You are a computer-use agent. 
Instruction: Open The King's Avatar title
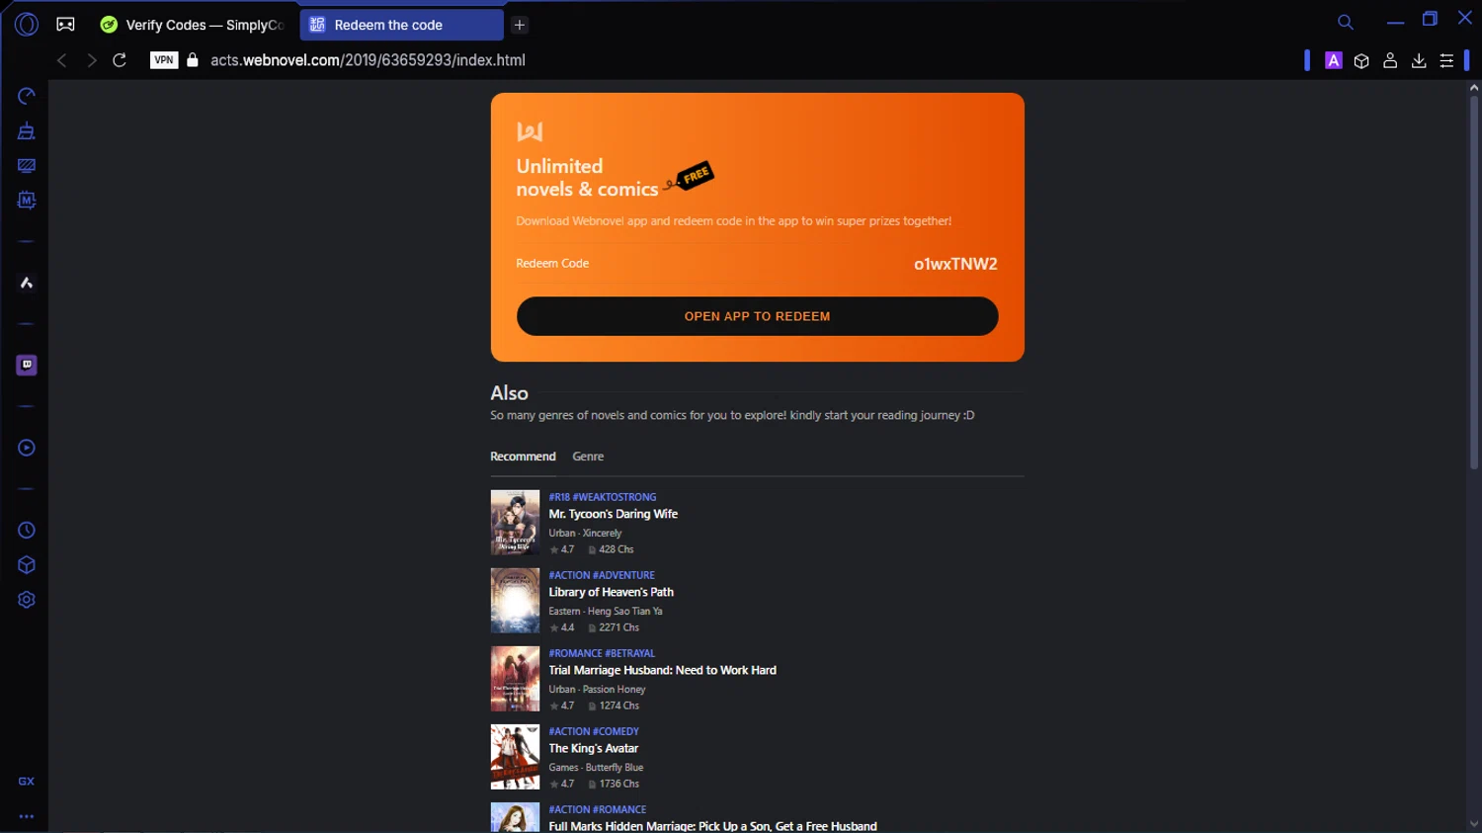pos(593,748)
